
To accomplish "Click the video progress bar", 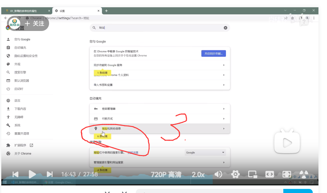I will tap(160, 179).
